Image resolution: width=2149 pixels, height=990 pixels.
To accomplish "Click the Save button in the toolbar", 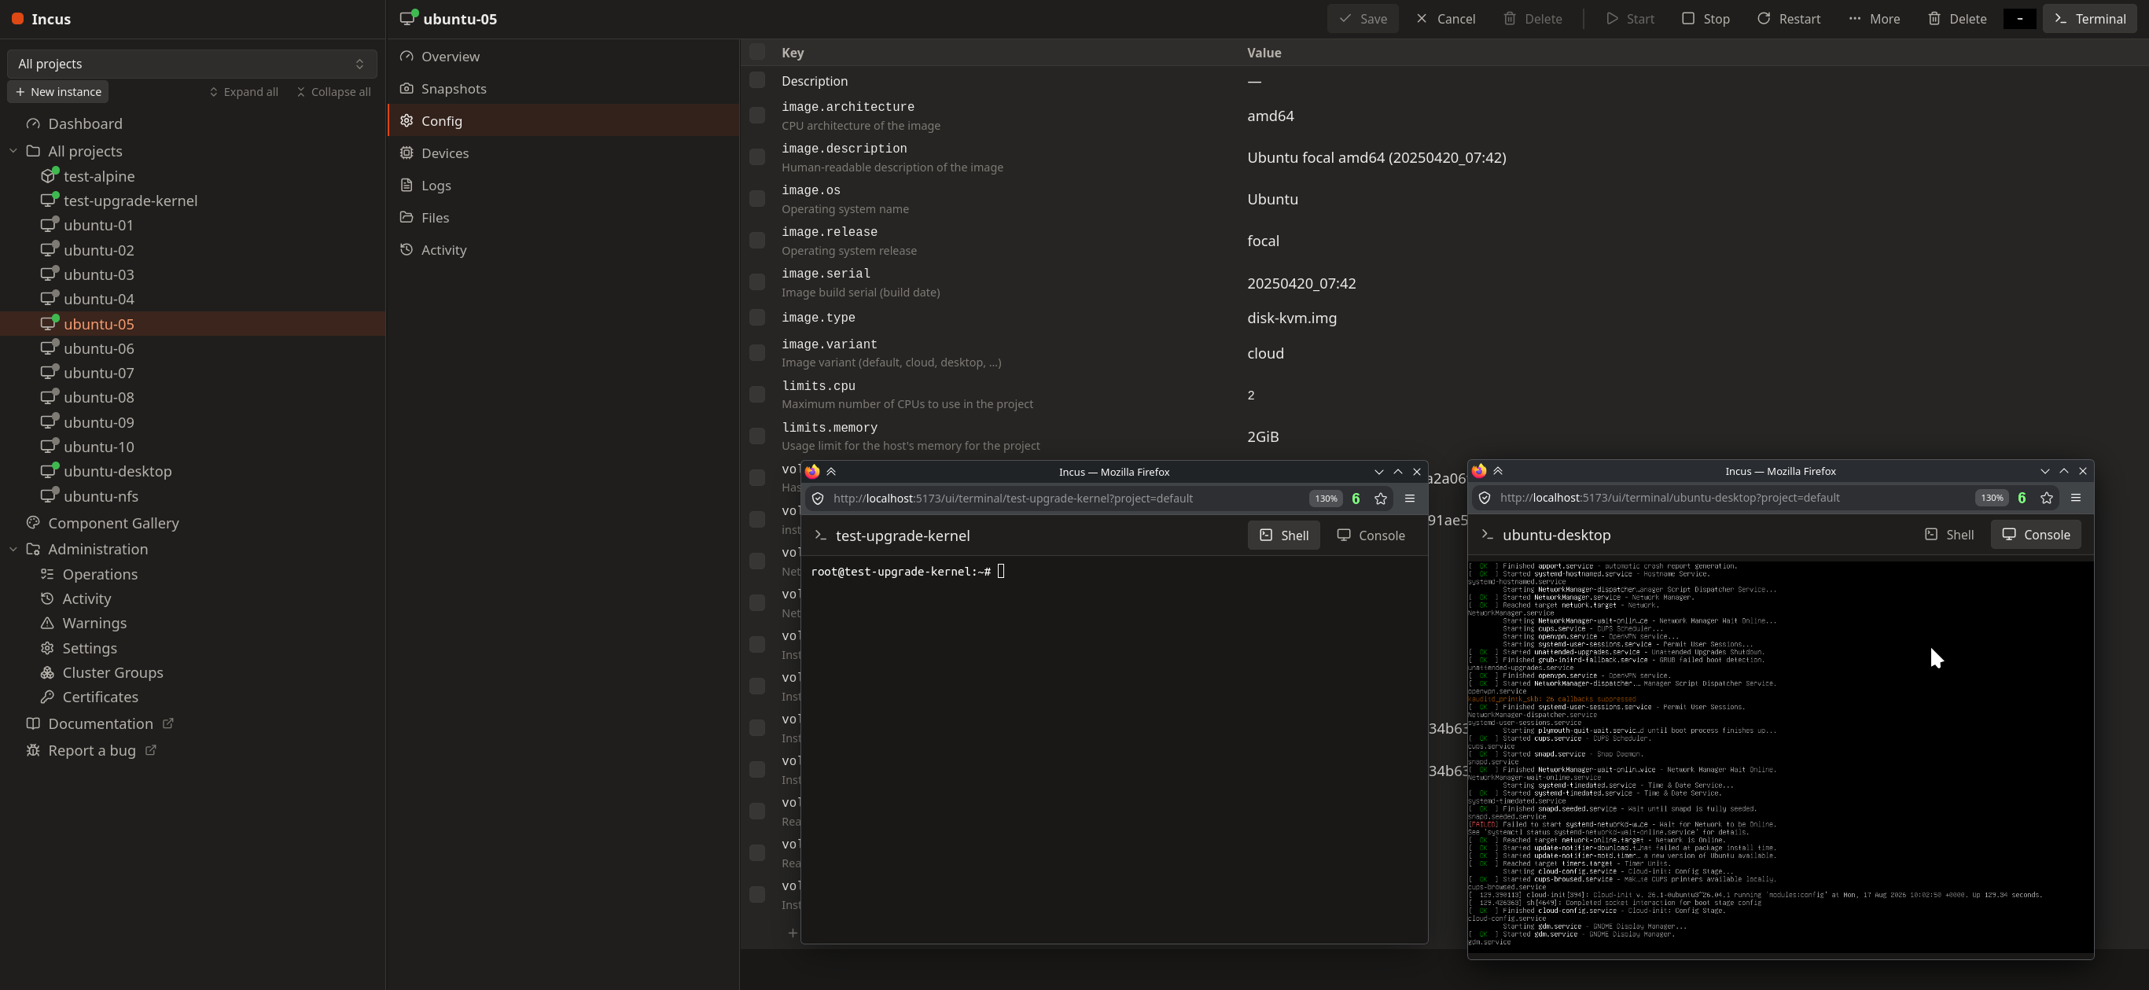I will click(x=1363, y=18).
